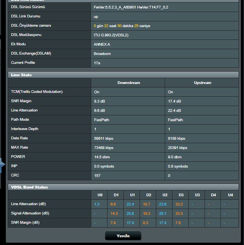Click downstream Data Rate 58611 kbps

(104, 139)
